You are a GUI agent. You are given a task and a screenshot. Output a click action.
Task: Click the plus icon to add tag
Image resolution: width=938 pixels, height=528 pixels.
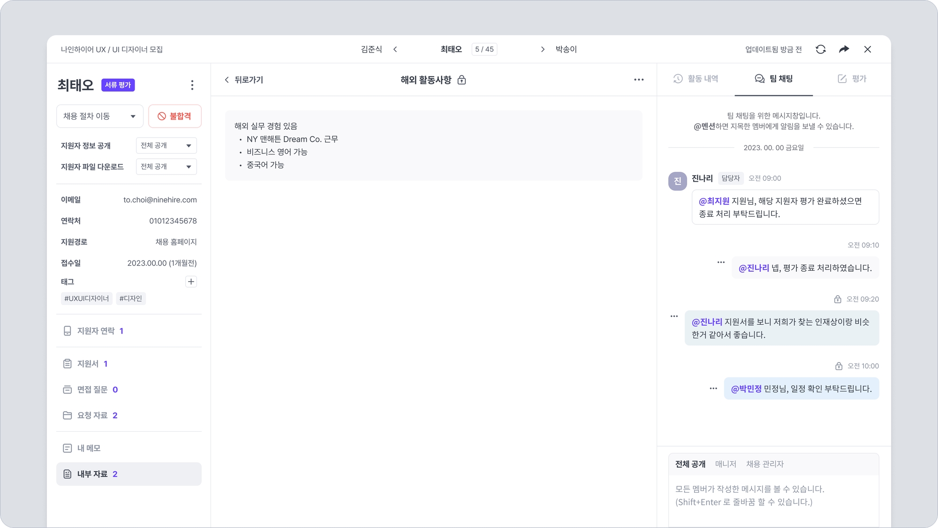pos(191,282)
